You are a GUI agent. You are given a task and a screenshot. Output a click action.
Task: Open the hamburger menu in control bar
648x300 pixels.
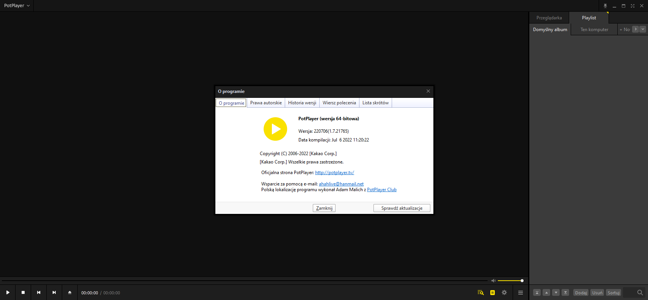pos(521,292)
